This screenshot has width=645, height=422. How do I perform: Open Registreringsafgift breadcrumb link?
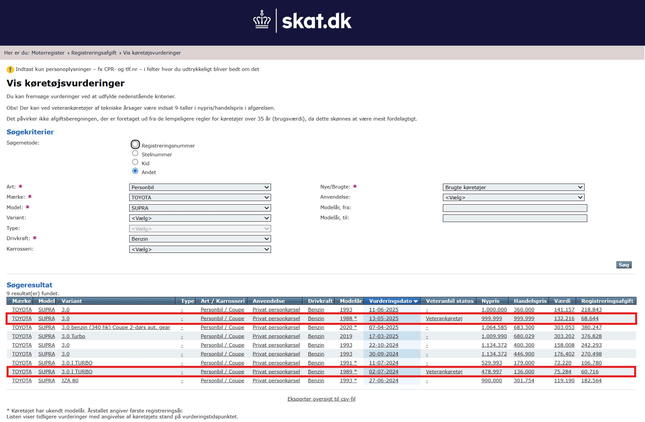(x=94, y=53)
